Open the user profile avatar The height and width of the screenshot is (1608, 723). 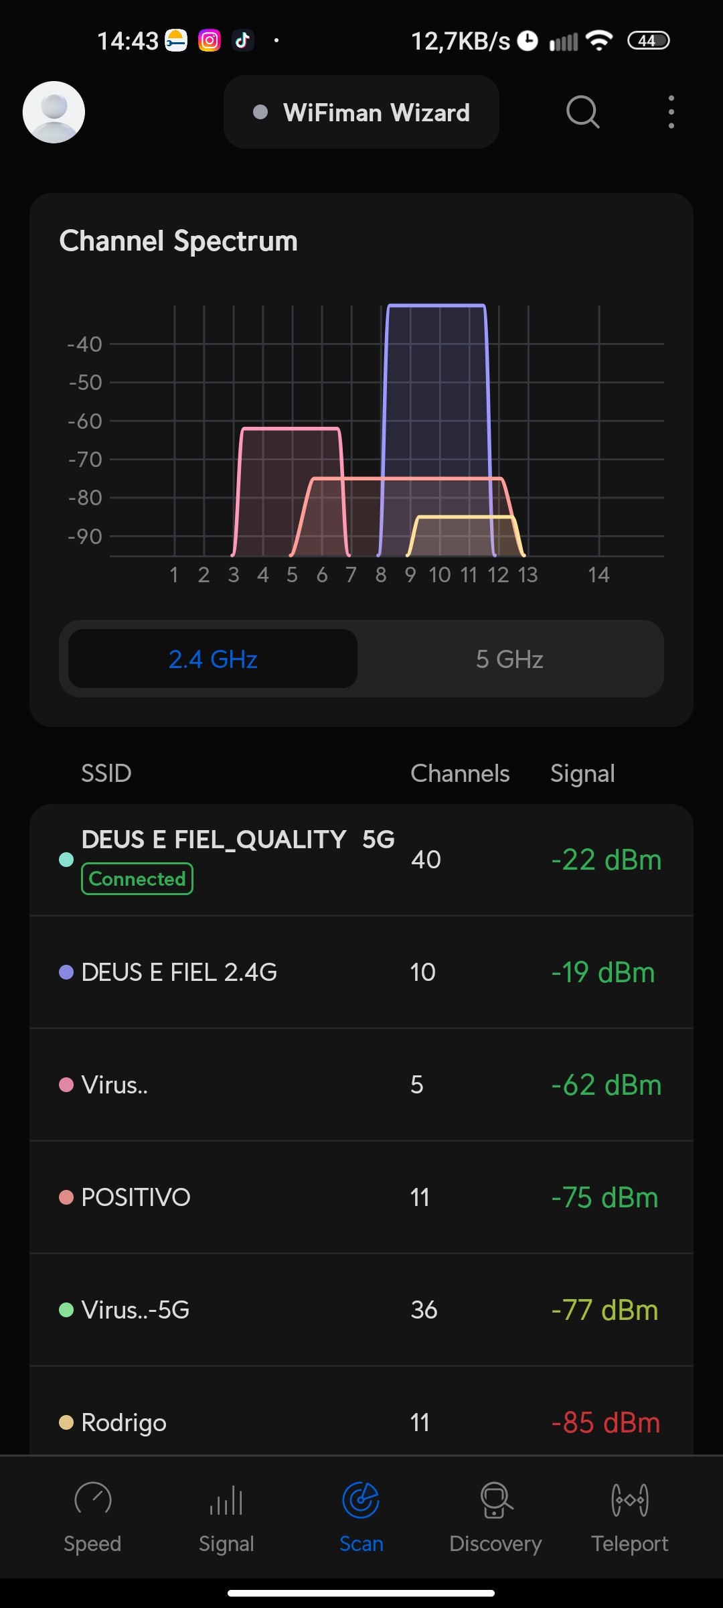[x=54, y=112]
